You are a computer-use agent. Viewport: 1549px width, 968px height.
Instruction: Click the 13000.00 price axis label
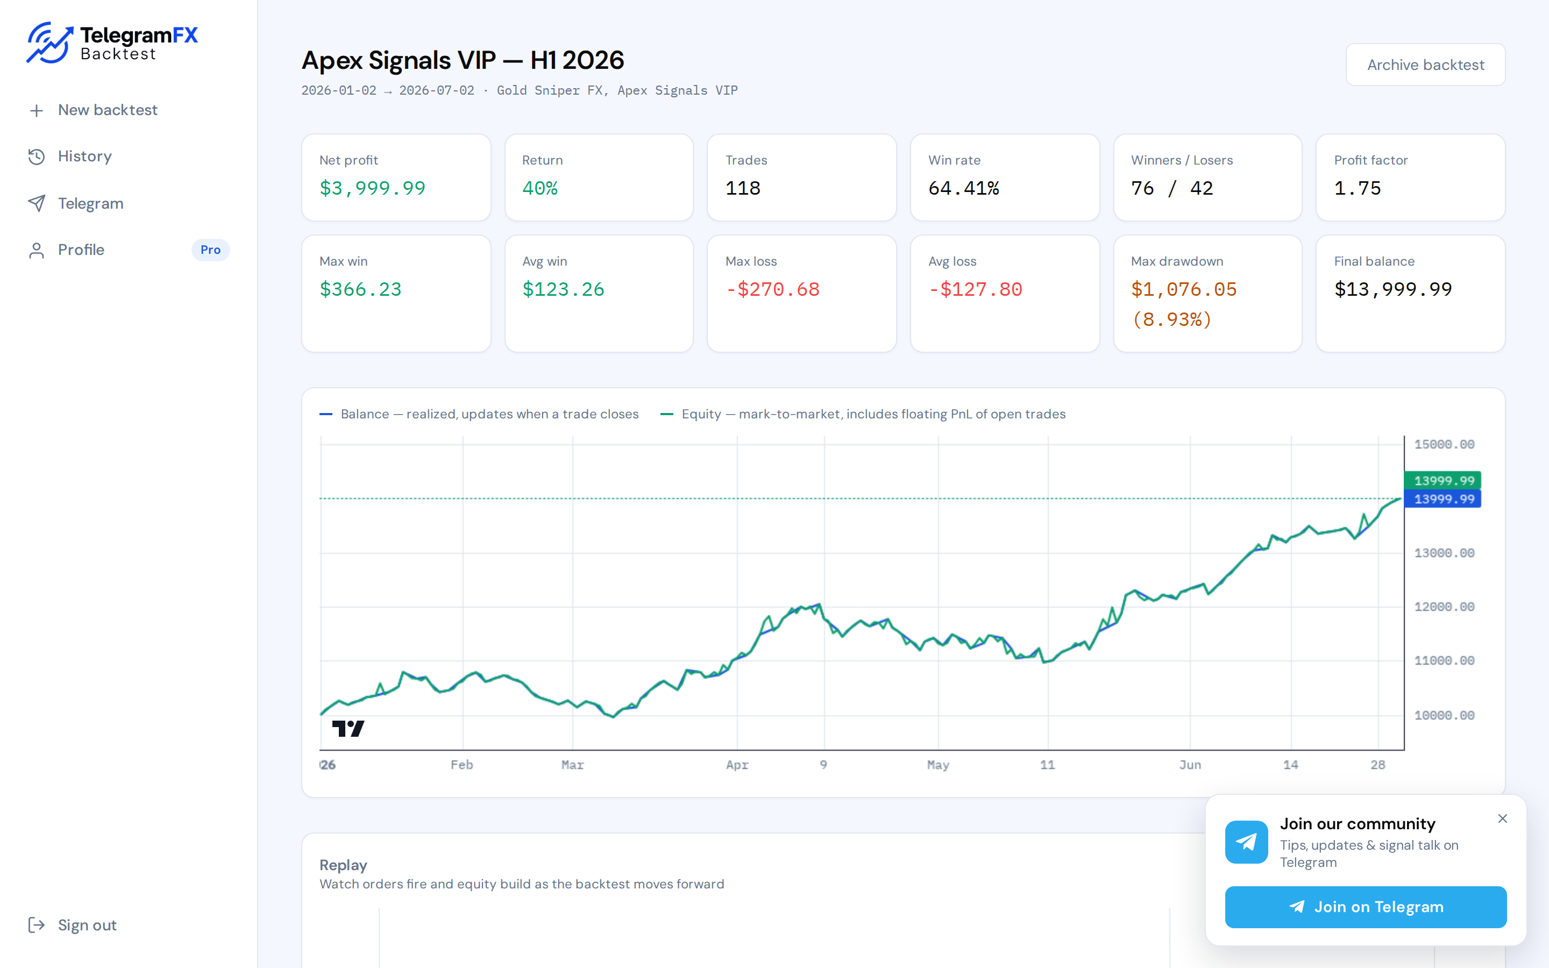pos(1444,552)
